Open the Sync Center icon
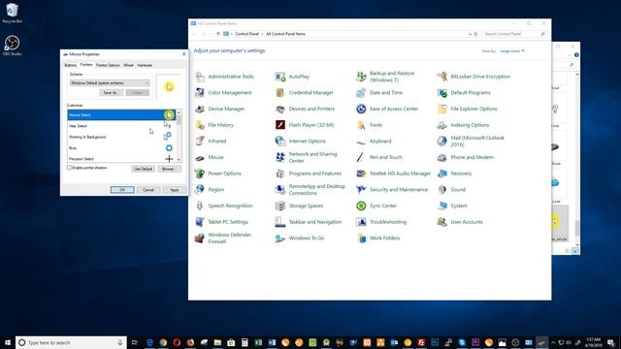The image size is (621, 349). point(361,206)
